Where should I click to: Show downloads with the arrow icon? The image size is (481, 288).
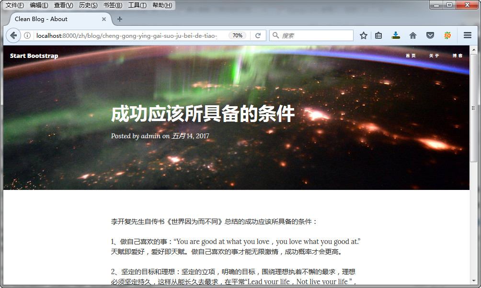tap(396, 35)
